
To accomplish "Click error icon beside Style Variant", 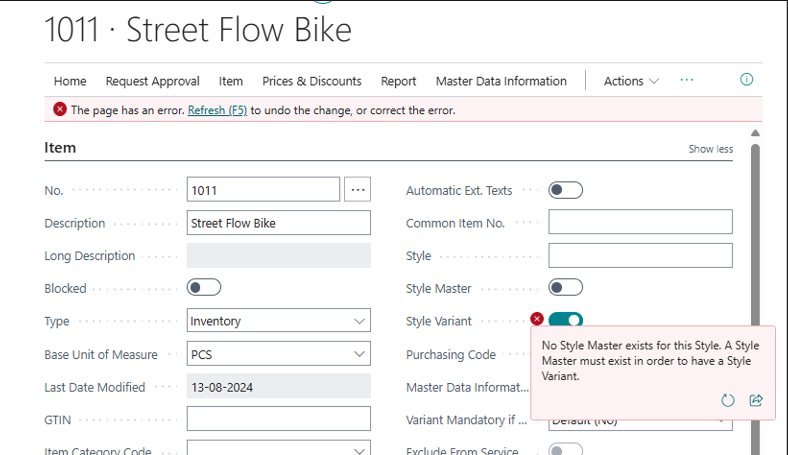I will pyautogui.click(x=537, y=319).
